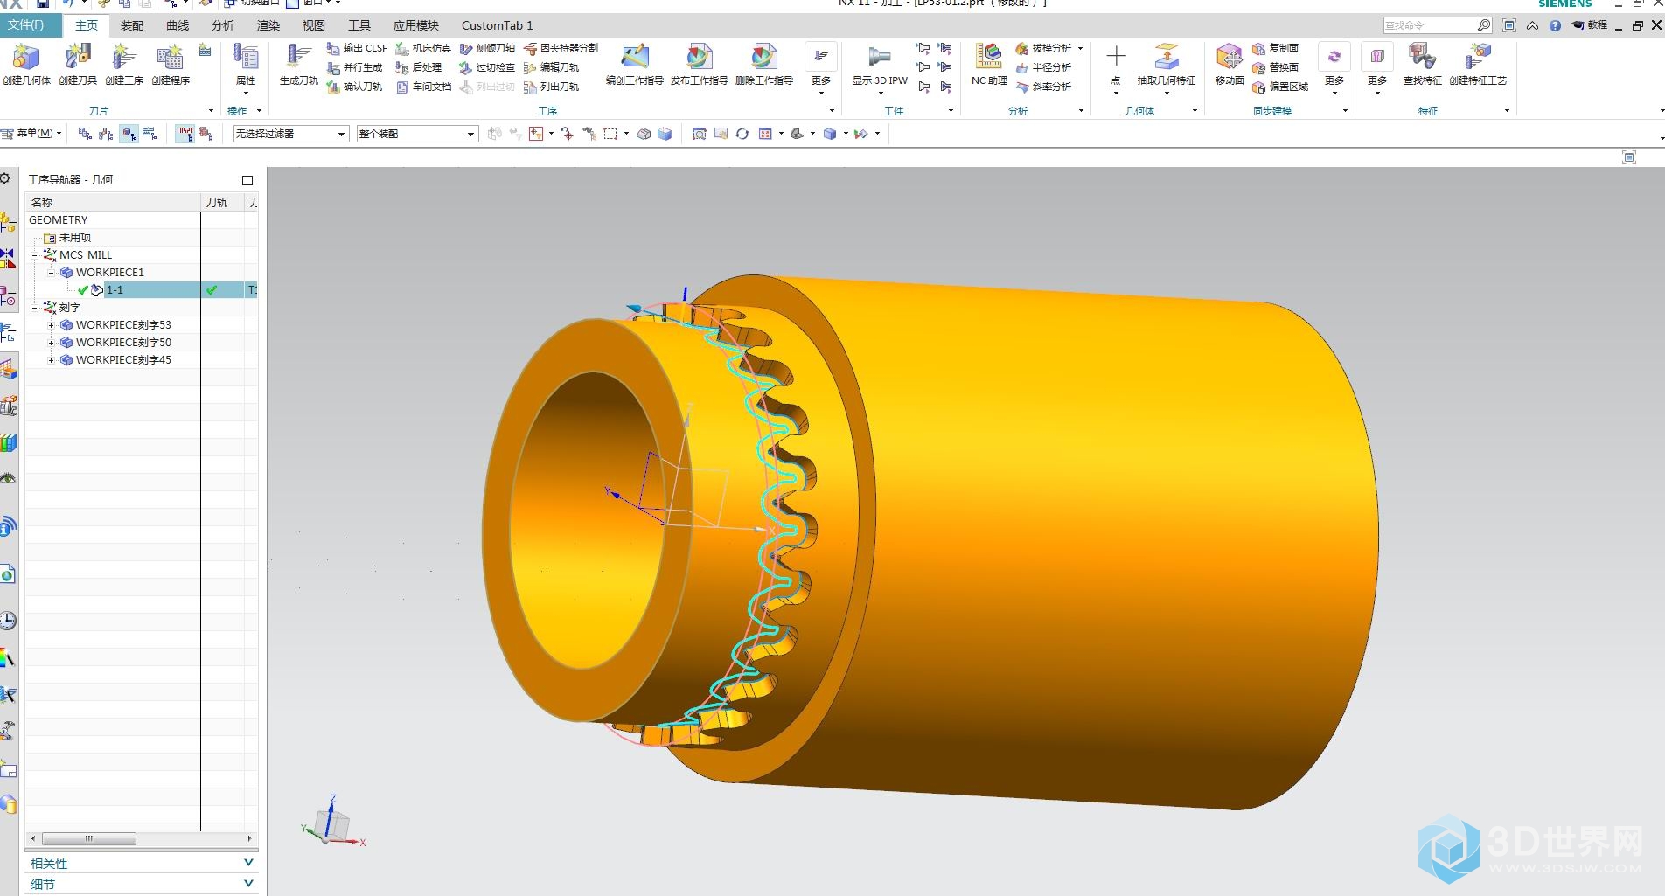Image resolution: width=1665 pixels, height=896 pixels.
Task: Click the 显示 3D IPW icon
Action: (x=880, y=57)
